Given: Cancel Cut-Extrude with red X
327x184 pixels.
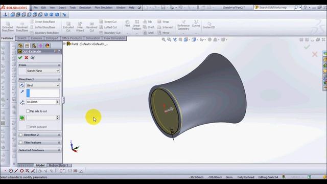Looking at the screenshot, I should [x=26, y=58].
